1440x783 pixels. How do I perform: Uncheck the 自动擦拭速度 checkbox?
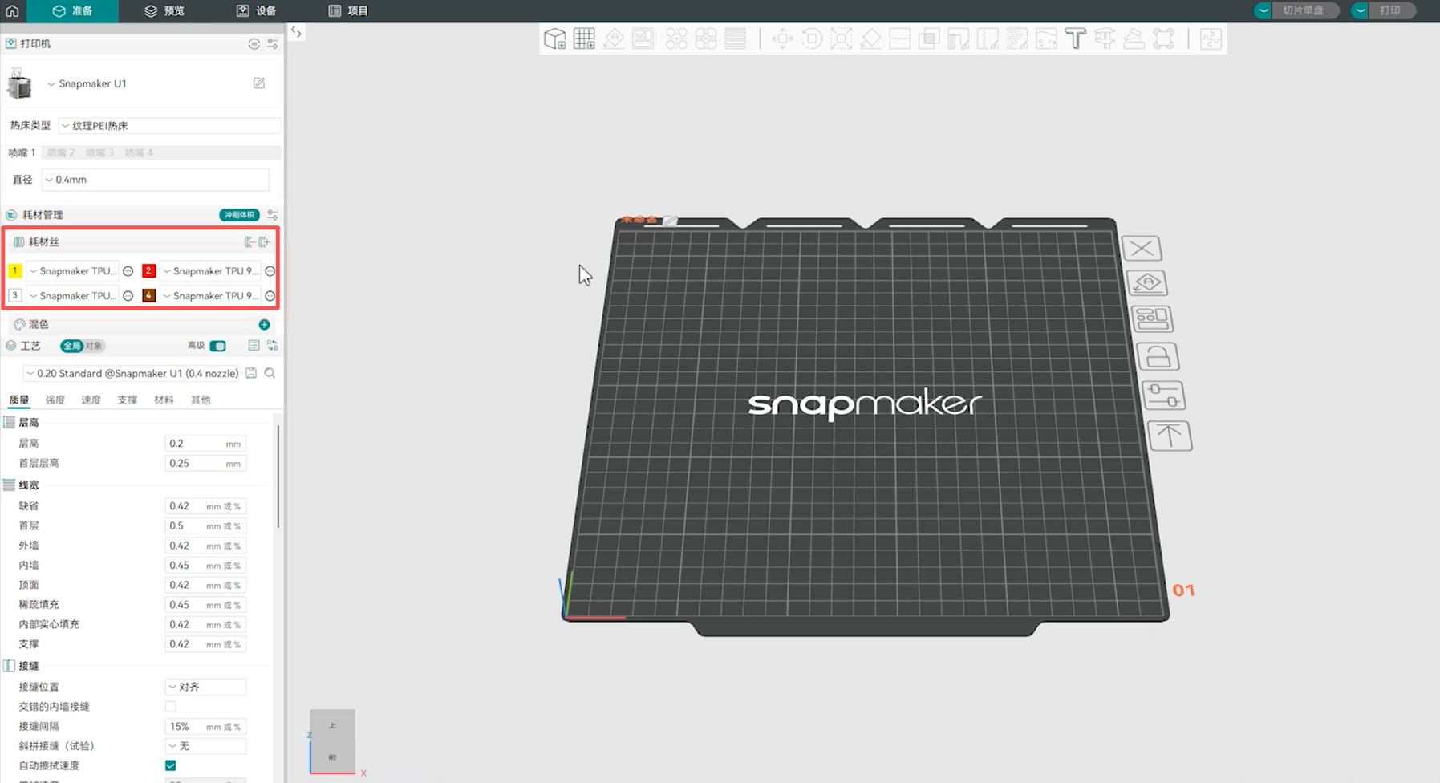(171, 765)
